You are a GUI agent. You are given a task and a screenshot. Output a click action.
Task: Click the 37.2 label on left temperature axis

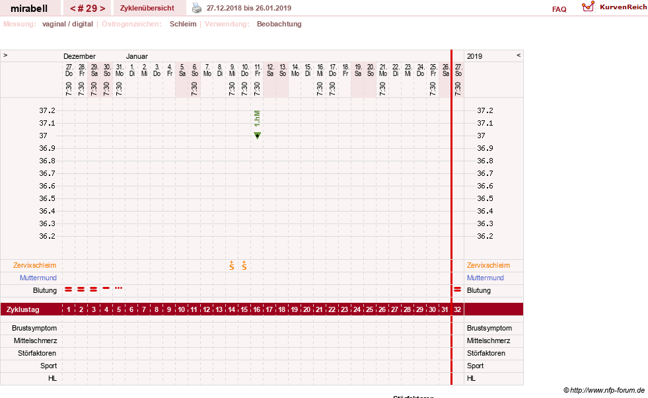click(x=47, y=110)
